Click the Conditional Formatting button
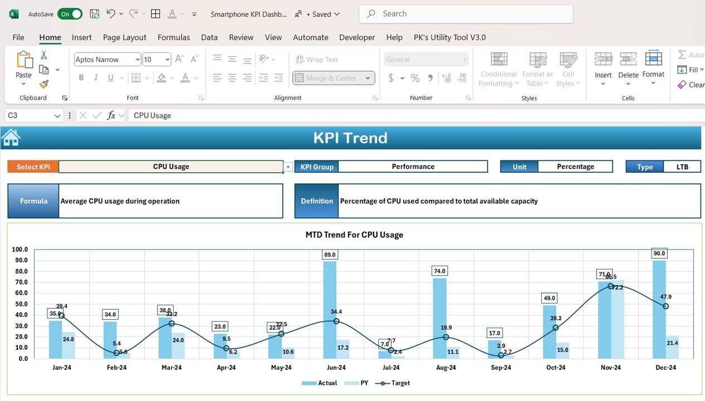Image resolution: width=705 pixels, height=401 pixels. click(x=498, y=69)
